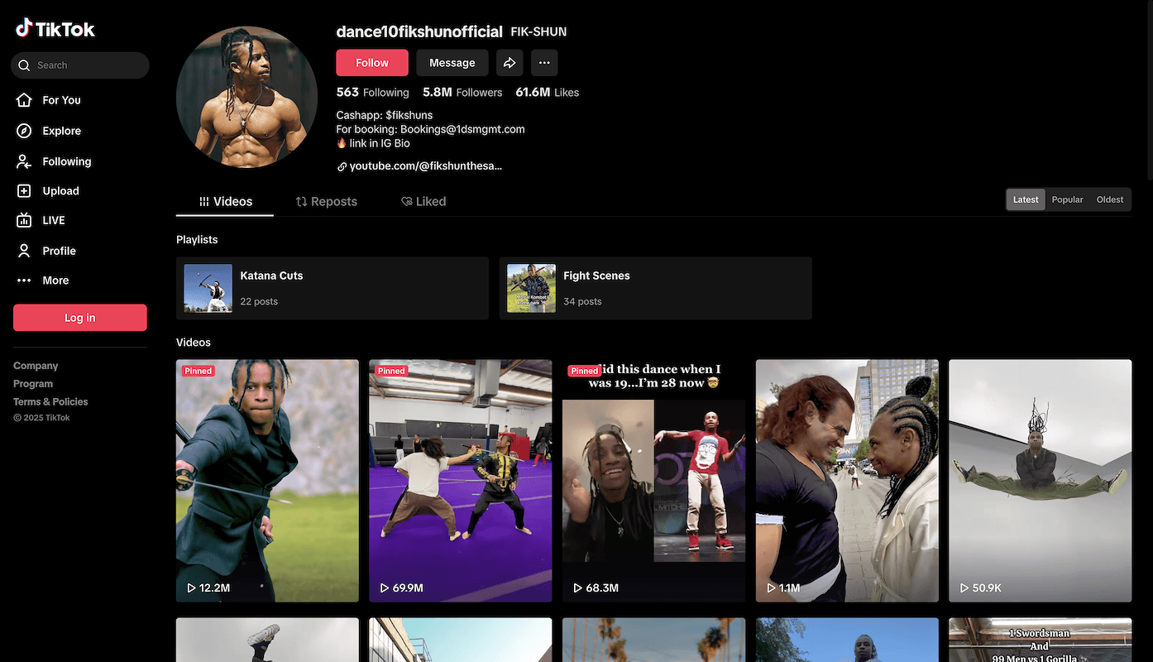Open the three-dots profile options menu

click(x=543, y=63)
